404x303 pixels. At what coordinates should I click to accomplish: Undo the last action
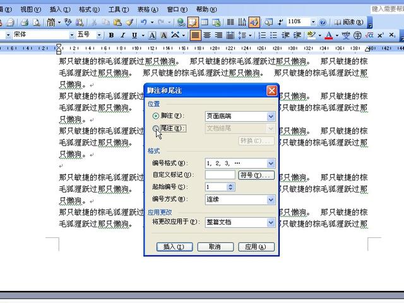(143, 23)
